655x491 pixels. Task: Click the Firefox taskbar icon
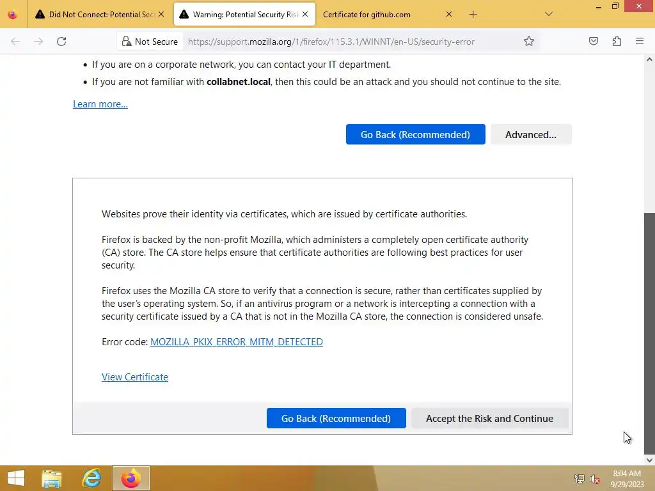(x=130, y=478)
